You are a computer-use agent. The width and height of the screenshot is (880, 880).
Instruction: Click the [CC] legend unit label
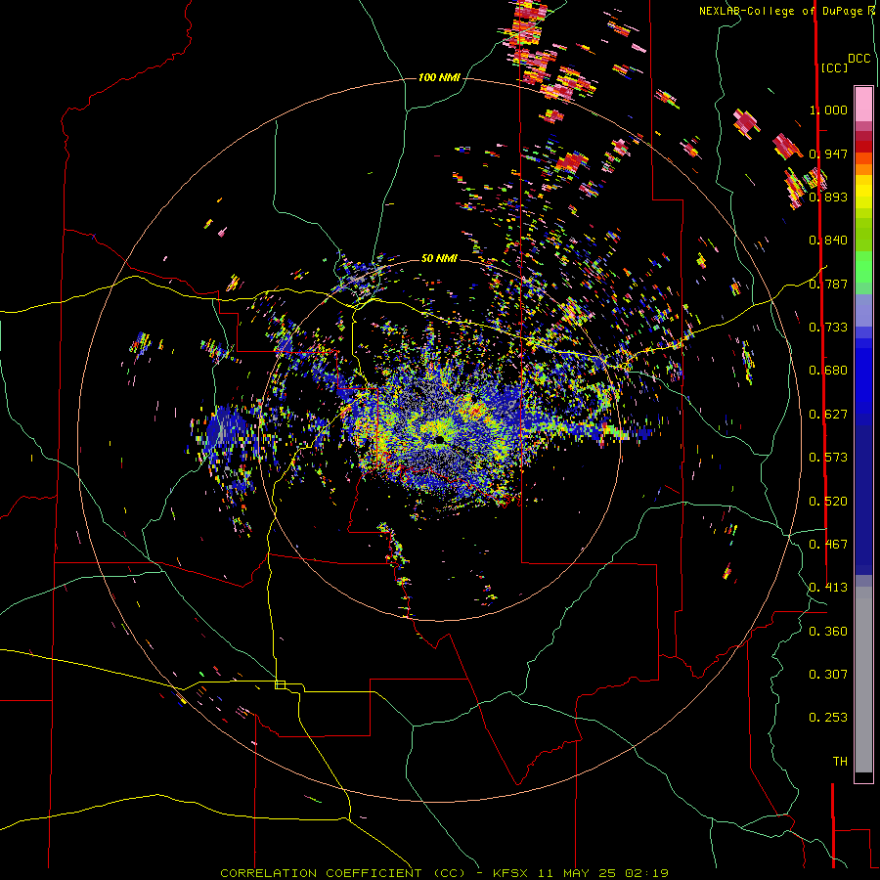point(834,67)
